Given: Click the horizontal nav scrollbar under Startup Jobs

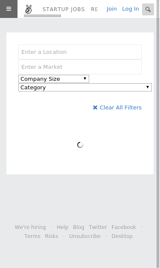Looking at the screenshot, I should [x=42, y=16].
